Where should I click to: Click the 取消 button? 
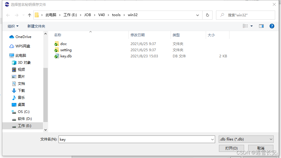click(x=261, y=148)
